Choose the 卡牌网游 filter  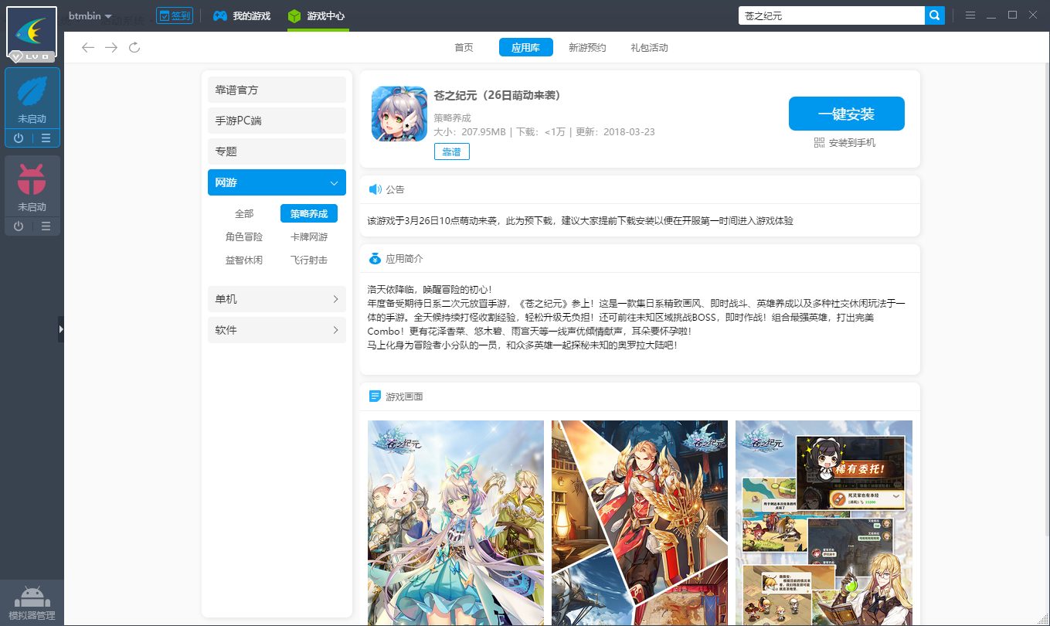pos(309,237)
